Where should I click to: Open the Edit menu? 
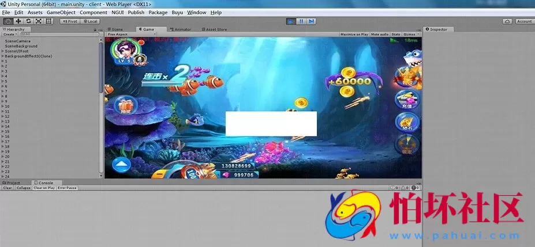19,12
